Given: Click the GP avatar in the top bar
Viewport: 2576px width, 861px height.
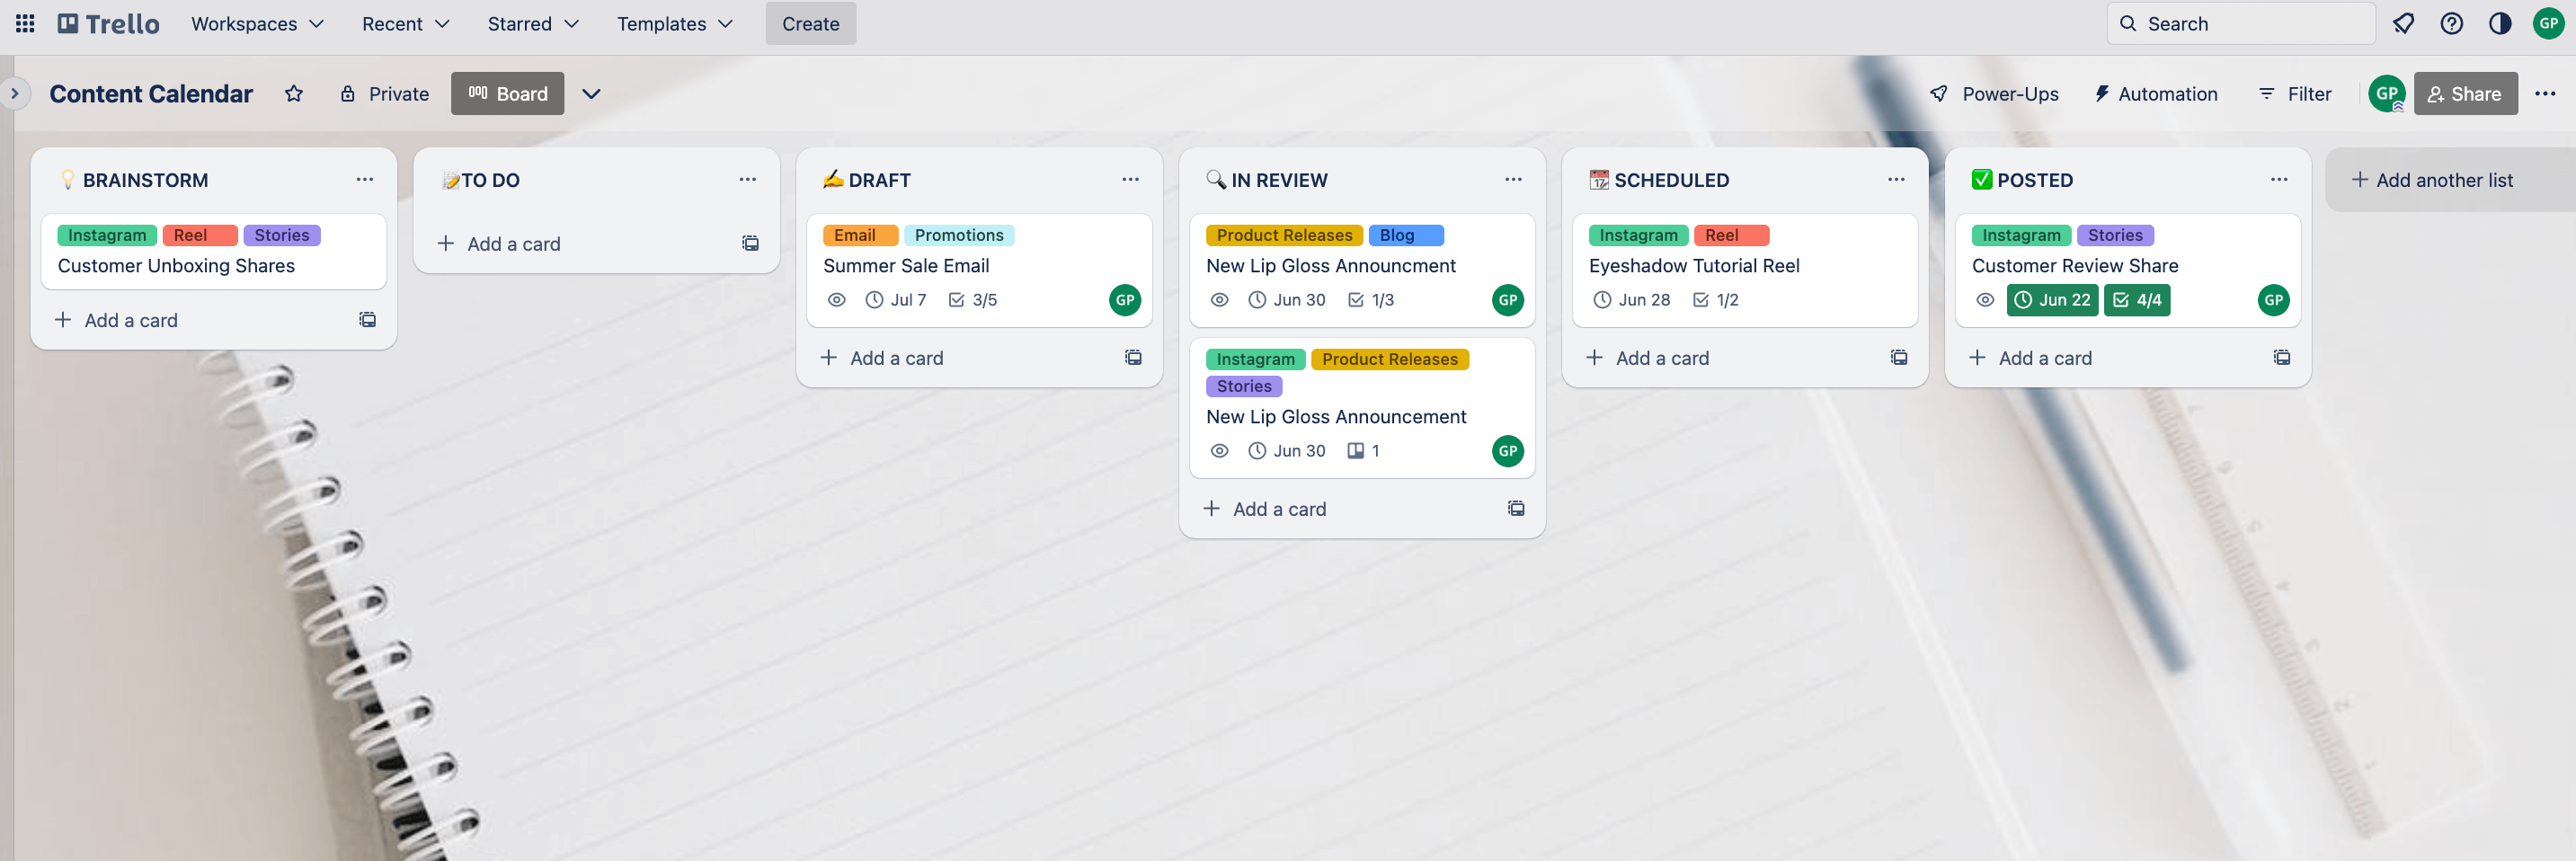Looking at the screenshot, I should pyautogui.click(x=2548, y=23).
